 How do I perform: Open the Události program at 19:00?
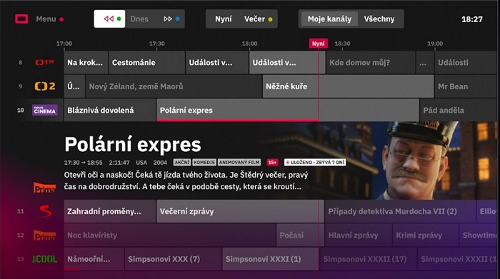tap(466, 62)
